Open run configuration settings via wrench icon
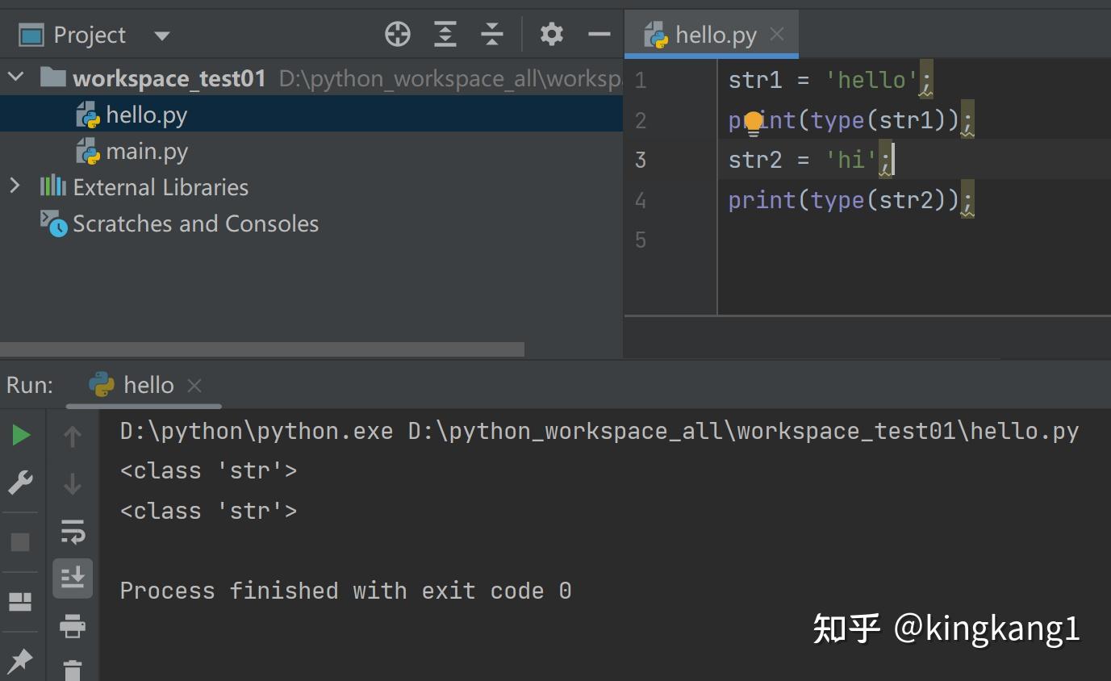This screenshot has width=1111, height=681. tap(20, 483)
